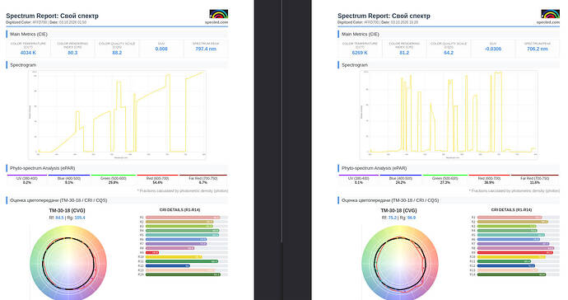Select the Green (500-600) cell in the 4034 K report
Viewport: 568px width, 300px height.
pos(114,180)
